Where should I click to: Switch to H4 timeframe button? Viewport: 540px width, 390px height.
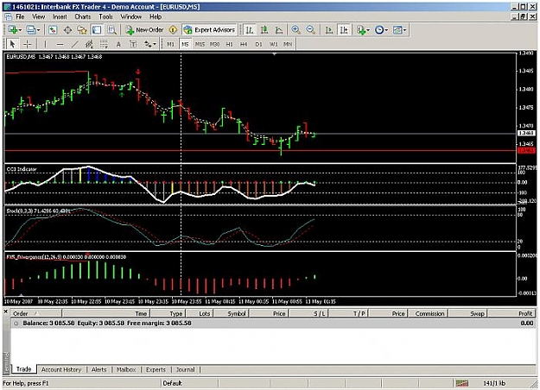click(x=244, y=44)
